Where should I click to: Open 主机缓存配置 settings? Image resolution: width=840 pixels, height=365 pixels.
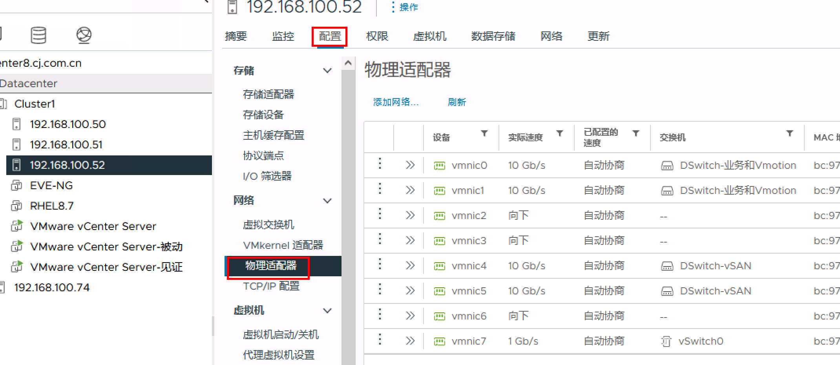[x=274, y=135]
